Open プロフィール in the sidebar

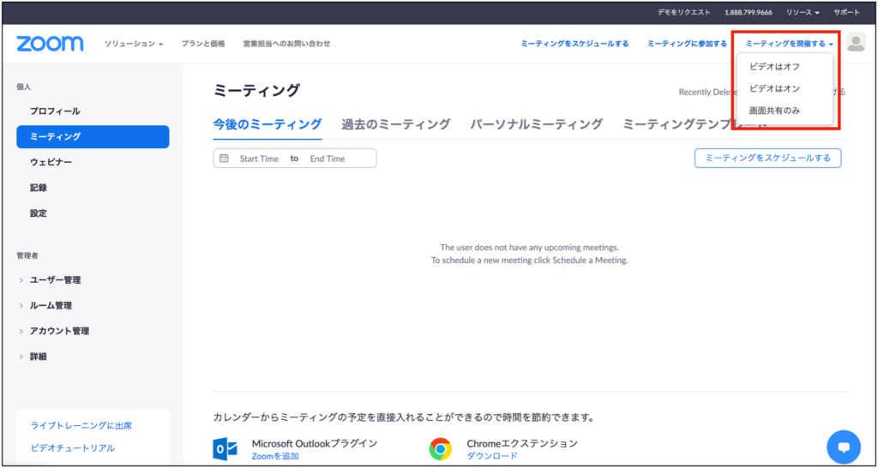click(x=55, y=111)
